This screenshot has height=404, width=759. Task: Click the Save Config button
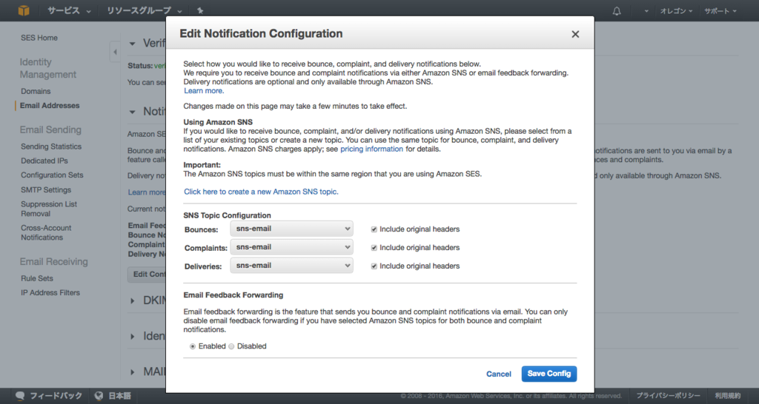point(548,374)
